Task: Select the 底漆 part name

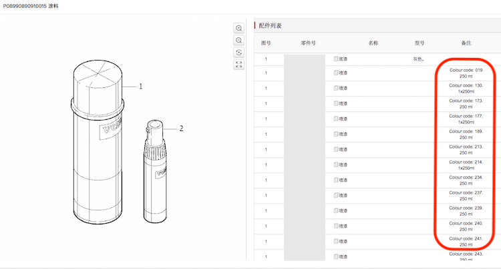Action: (343, 59)
